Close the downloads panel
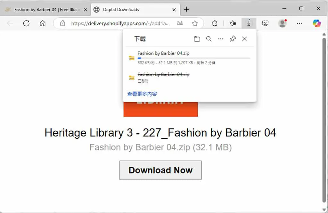The image size is (328, 213). point(244,39)
